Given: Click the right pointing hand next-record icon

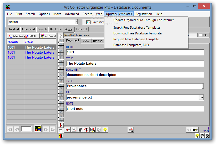Looking at the screenshot, I should click(195, 130).
